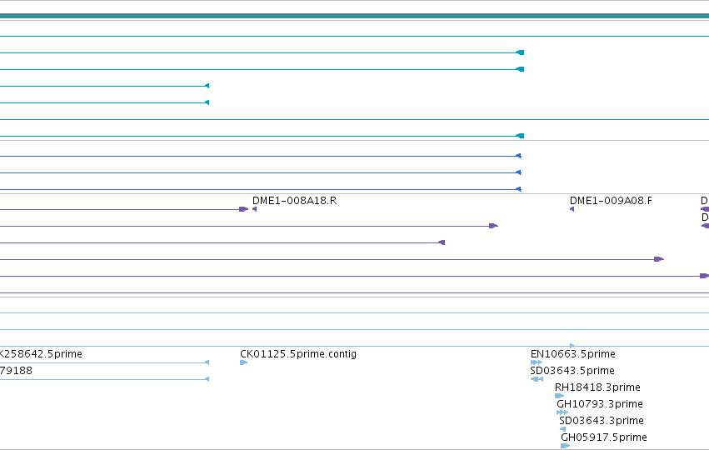Click the marker under RH18418.3prime

(559, 396)
